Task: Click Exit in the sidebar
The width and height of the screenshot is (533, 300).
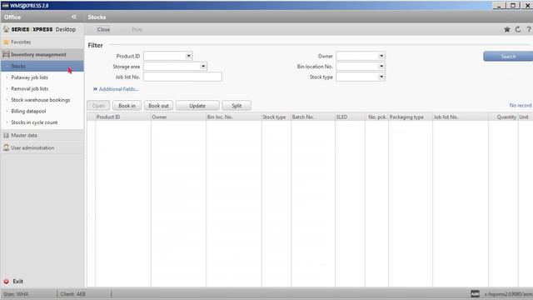Action: [x=18, y=282]
